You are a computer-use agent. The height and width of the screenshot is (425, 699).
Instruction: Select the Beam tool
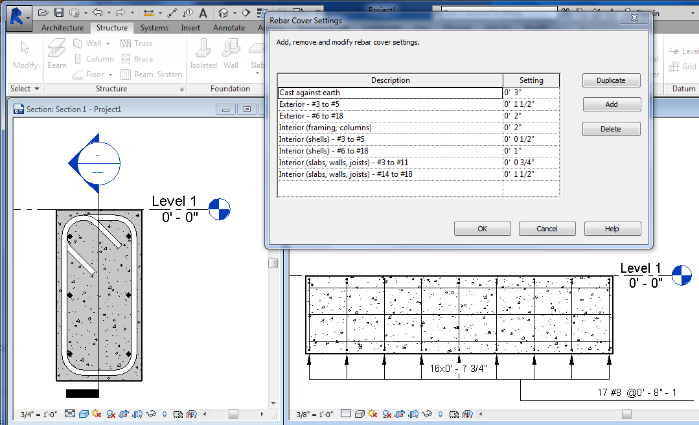pos(56,54)
